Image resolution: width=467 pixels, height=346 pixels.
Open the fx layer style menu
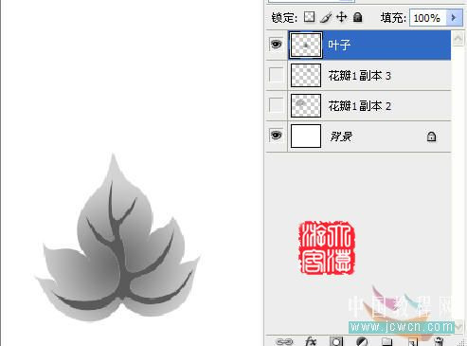point(311,341)
